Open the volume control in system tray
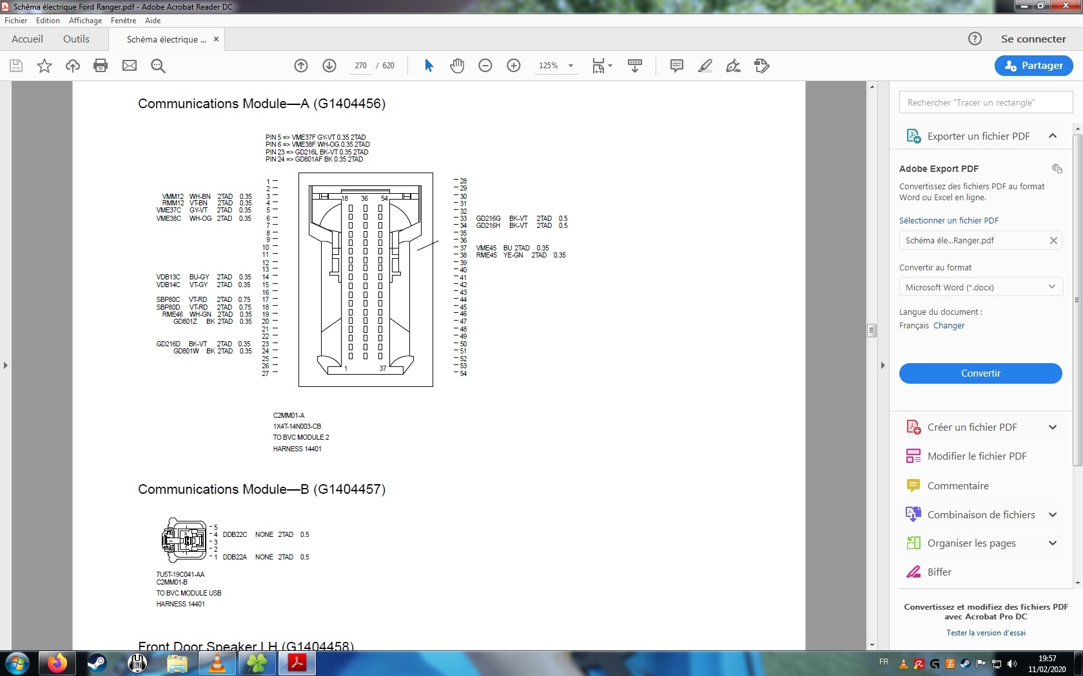The width and height of the screenshot is (1083, 676). [x=1012, y=664]
